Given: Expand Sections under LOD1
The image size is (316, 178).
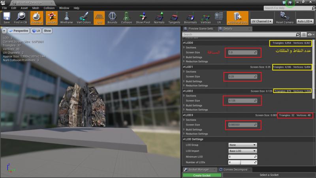Looking at the screenshot, I should point(184,72).
